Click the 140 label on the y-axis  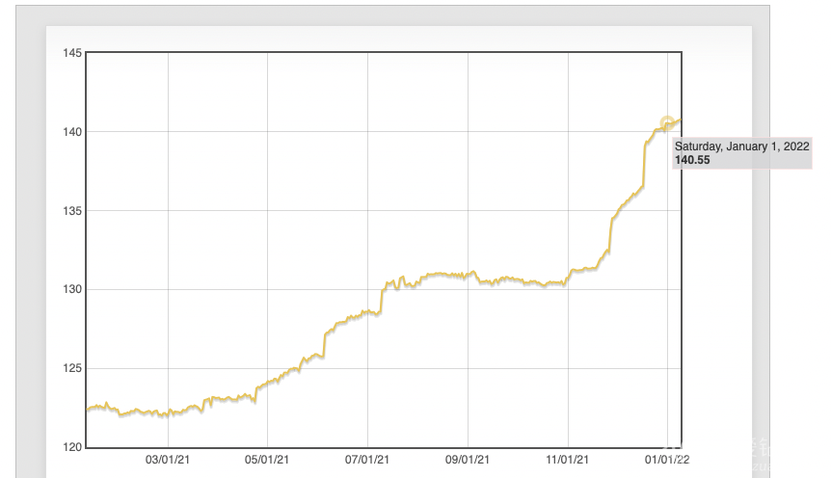[x=72, y=131]
